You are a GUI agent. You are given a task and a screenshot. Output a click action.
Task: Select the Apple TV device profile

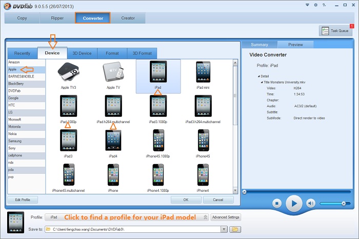pyautogui.click(x=113, y=72)
